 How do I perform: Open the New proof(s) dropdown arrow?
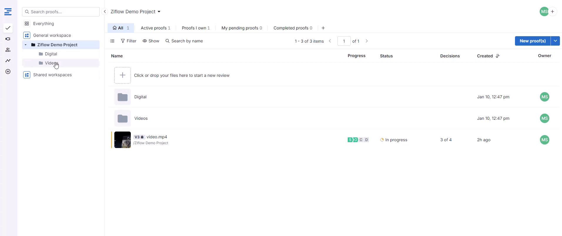(555, 41)
